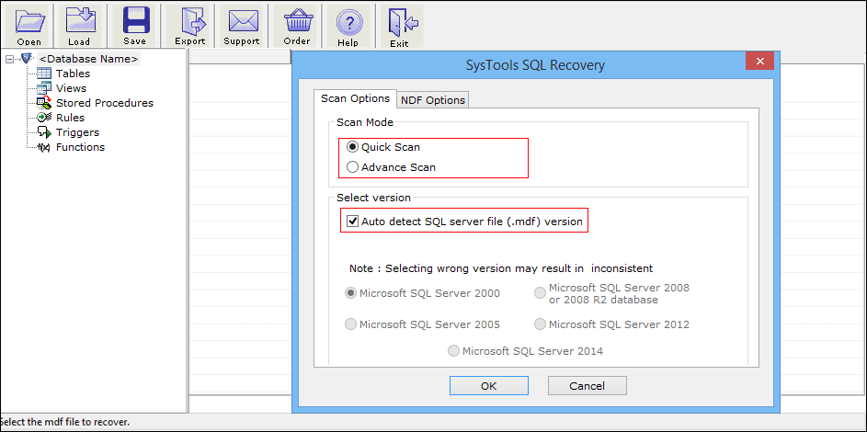The image size is (867, 432).
Task: Collapse the Database Name tree node
Action: pyautogui.click(x=9, y=59)
